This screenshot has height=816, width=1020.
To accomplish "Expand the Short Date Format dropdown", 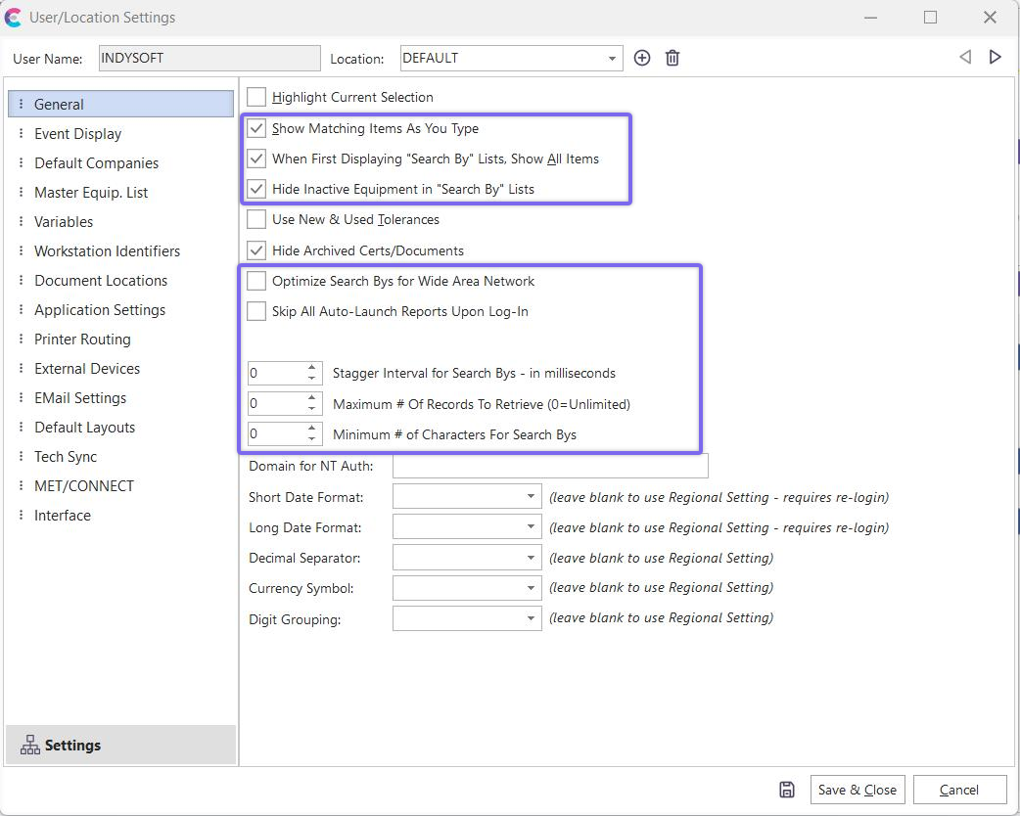I will tap(531, 497).
